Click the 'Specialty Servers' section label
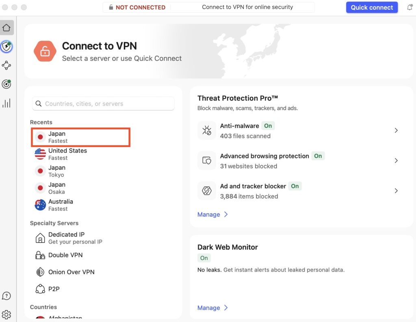416x322 pixels. (54, 223)
